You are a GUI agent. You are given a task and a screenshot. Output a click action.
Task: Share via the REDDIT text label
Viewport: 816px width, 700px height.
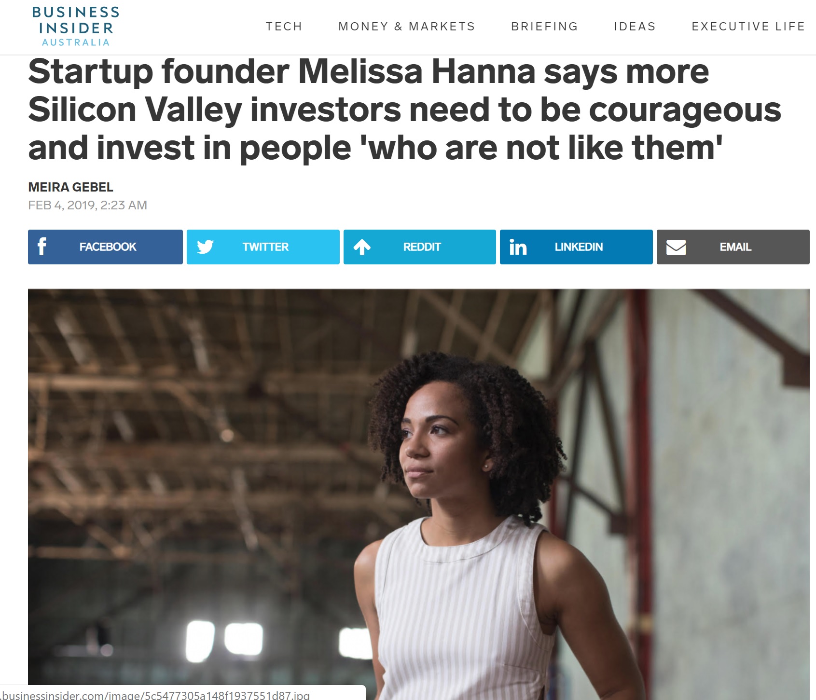(422, 247)
